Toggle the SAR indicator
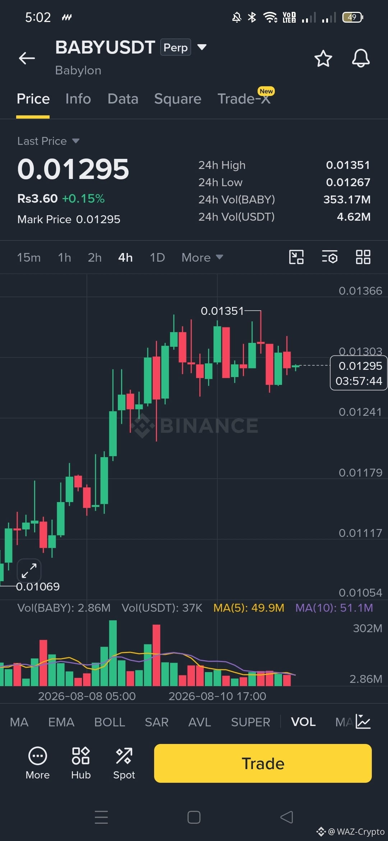The width and height of the screenshot is (388, 841). (157, 722)
